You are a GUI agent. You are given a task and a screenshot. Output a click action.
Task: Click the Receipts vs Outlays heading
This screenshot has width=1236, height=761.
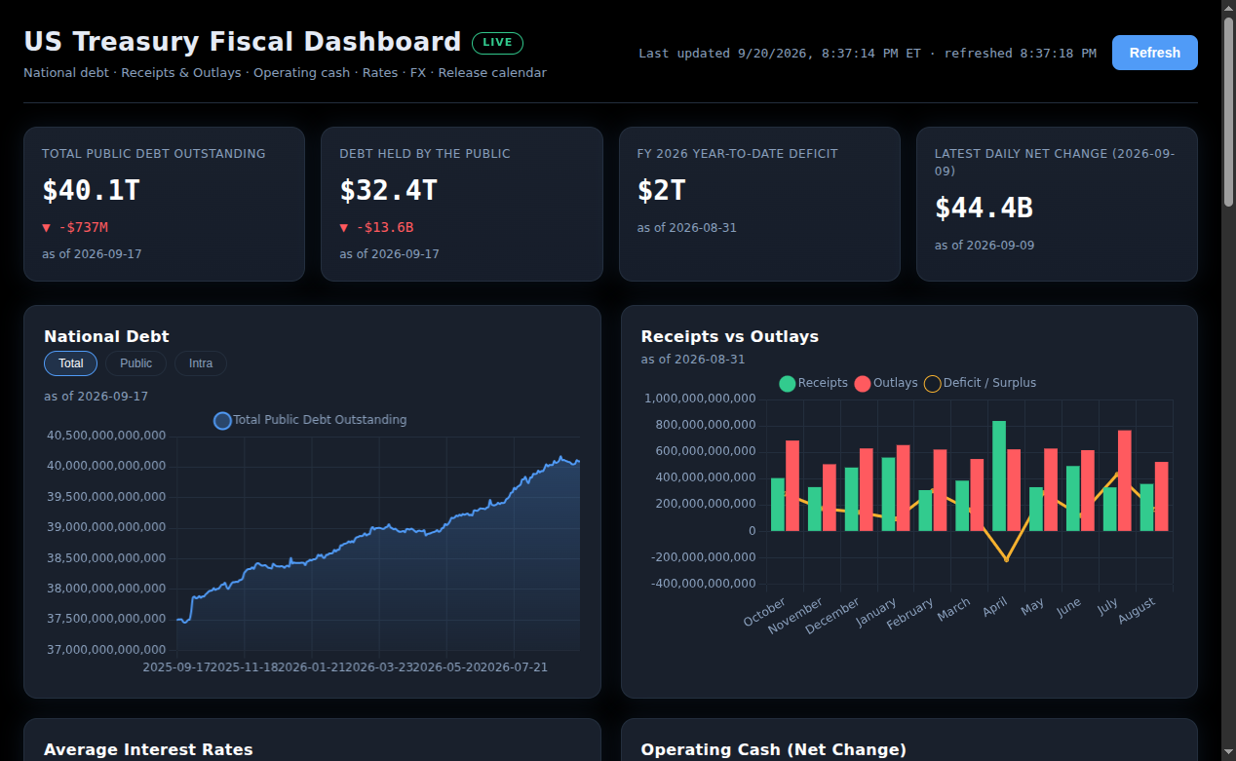[729, 336]
